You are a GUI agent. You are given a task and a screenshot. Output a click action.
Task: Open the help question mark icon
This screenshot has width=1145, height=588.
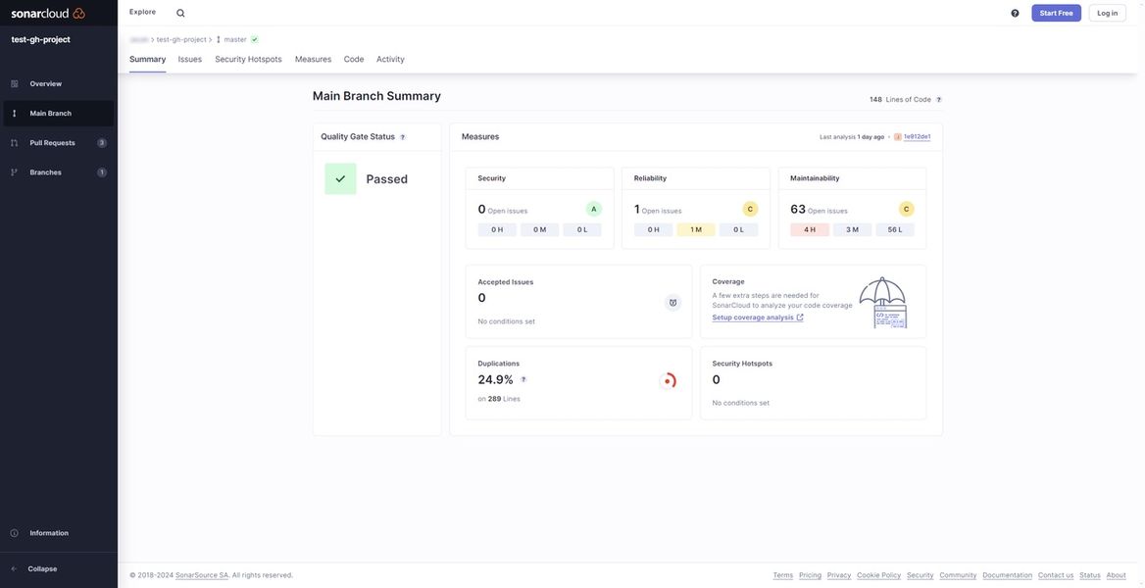pos(1015,13)
